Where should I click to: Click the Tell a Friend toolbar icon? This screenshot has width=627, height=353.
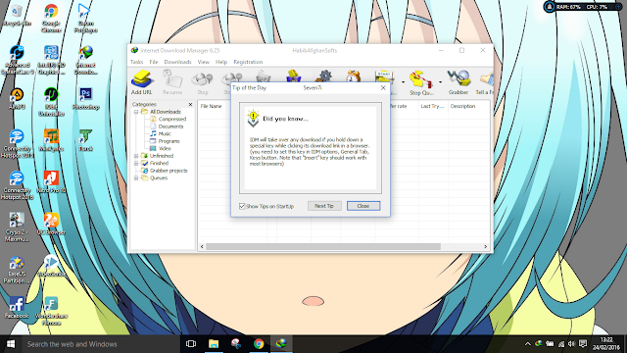click(x=484, y=82)
